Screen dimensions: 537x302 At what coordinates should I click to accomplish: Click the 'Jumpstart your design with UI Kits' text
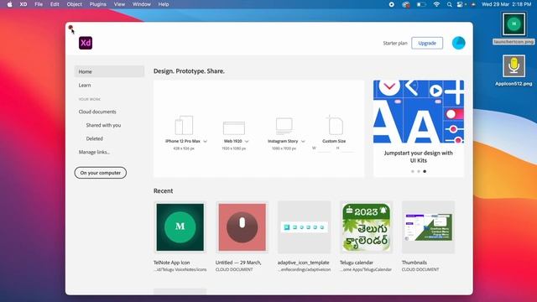pyautogui.click(x=419, y=157)
